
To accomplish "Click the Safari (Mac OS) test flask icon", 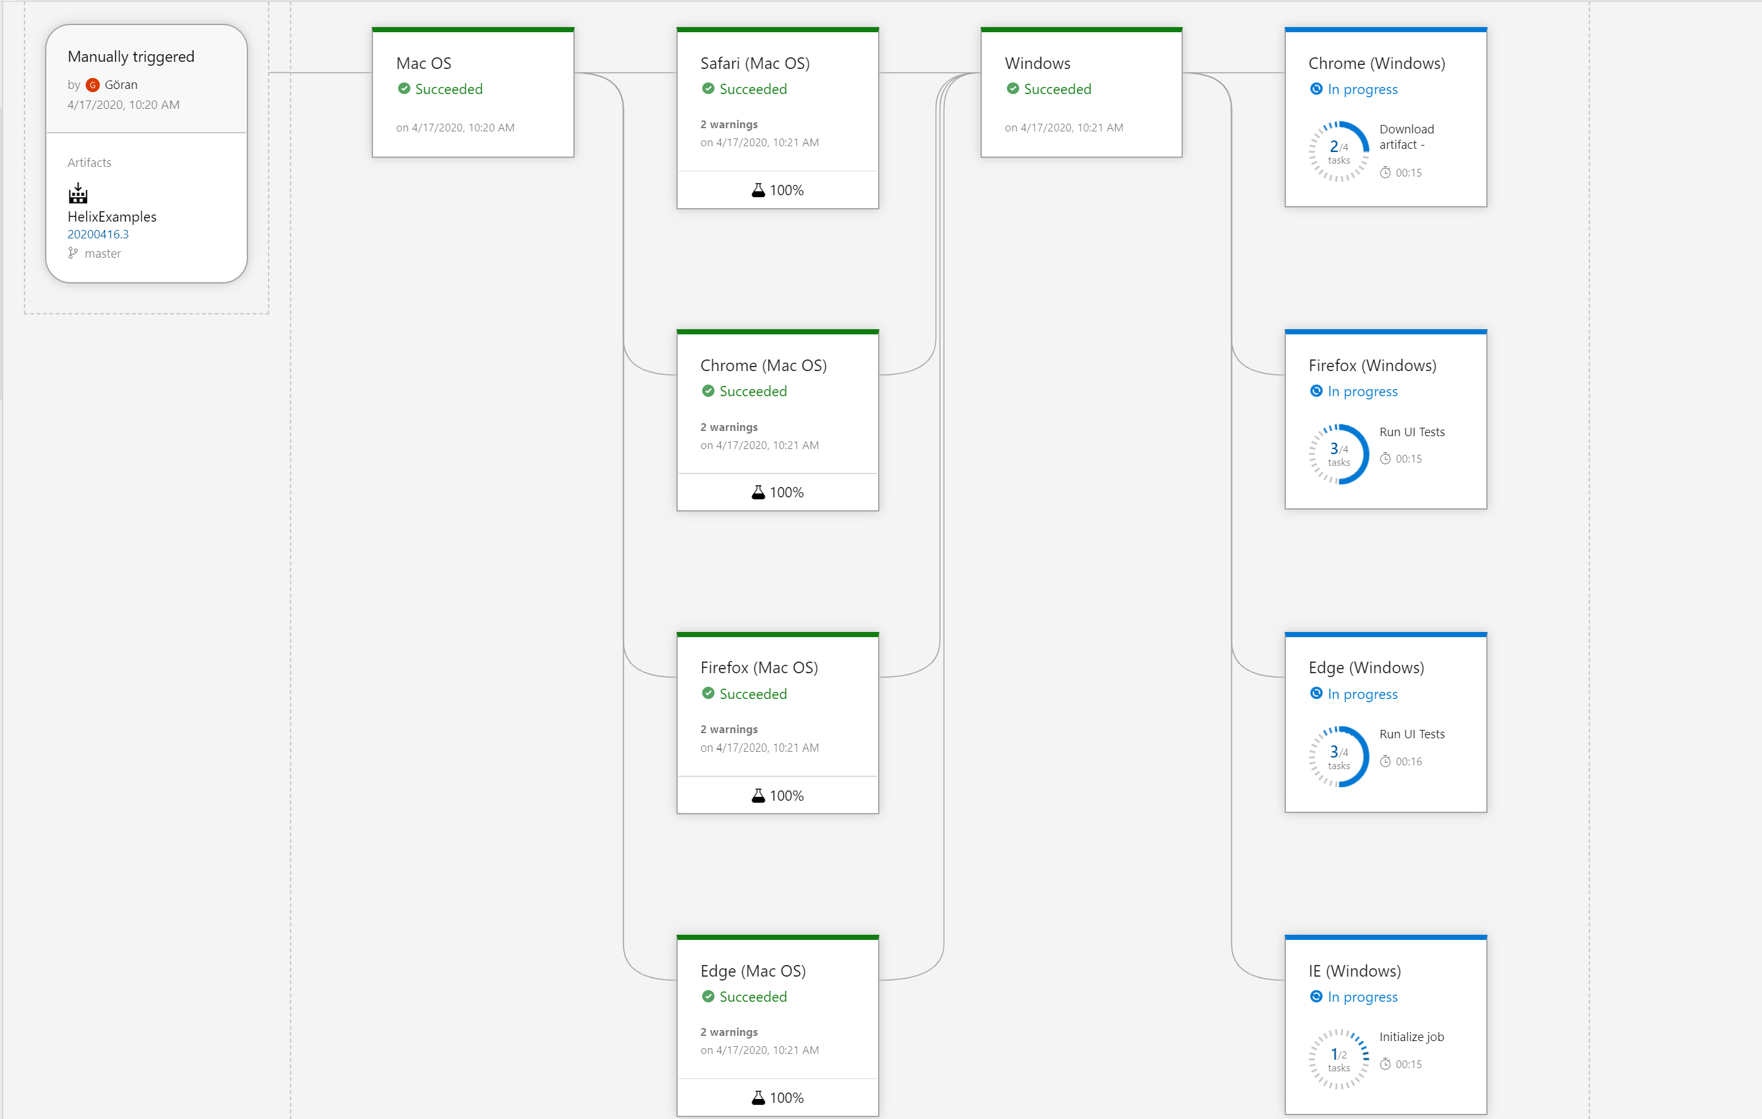I will click(x=758, y=190).
